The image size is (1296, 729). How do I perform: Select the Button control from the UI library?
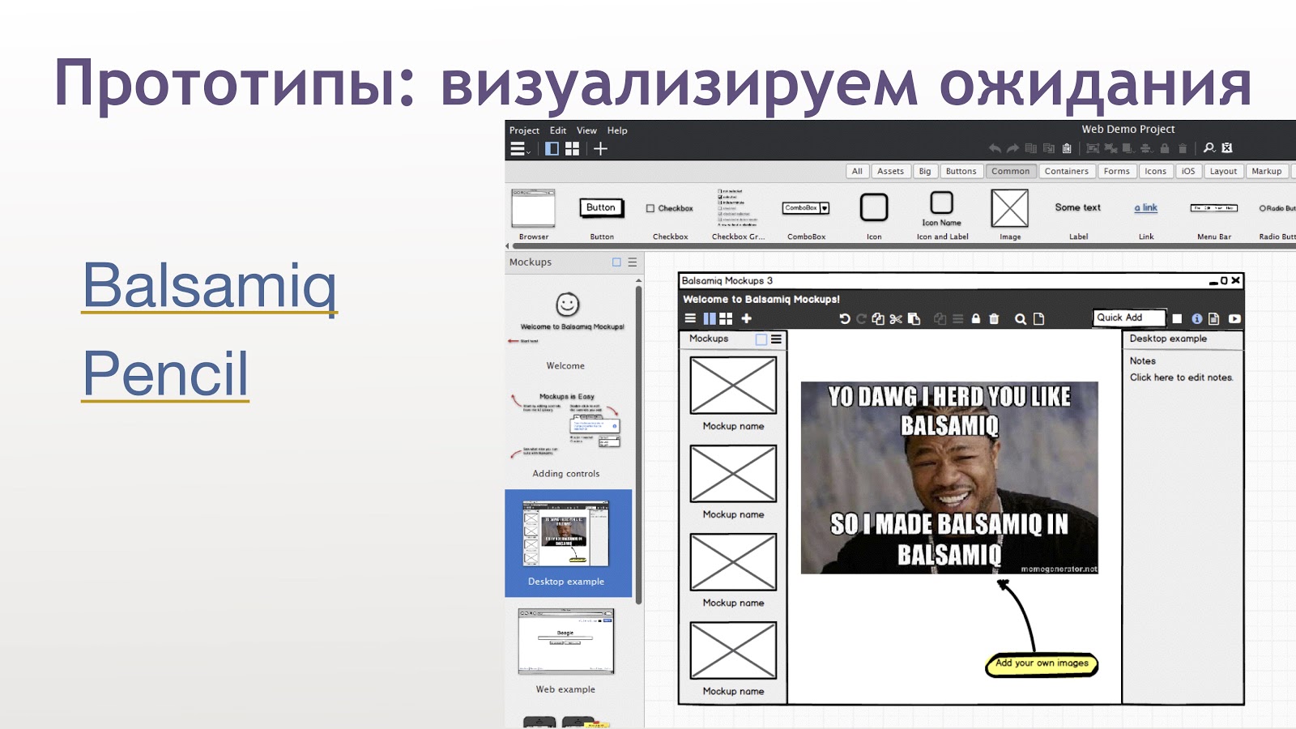(601, 208)
